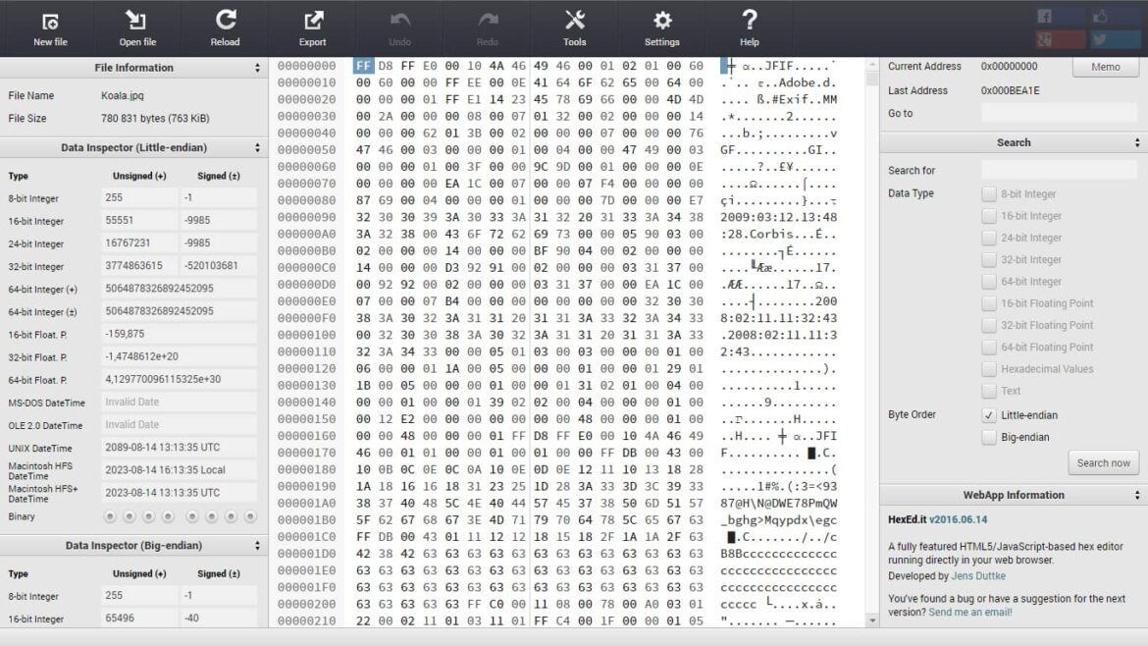Open the Memo for current address
The width and height of the screenshot is (1148, 646).
tap(1105, 67)
